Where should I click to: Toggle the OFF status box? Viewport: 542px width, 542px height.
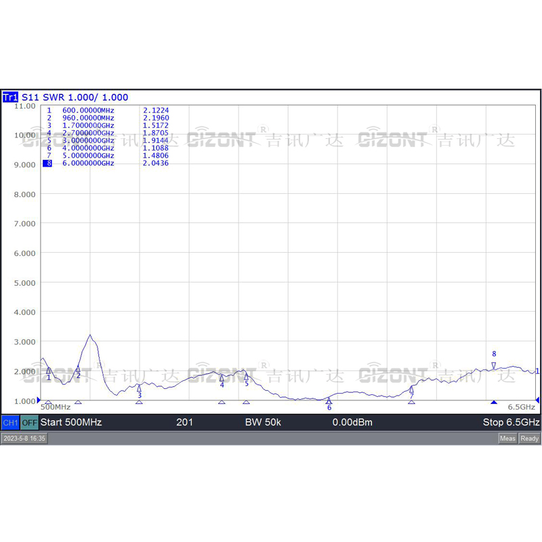click(29, 422)
